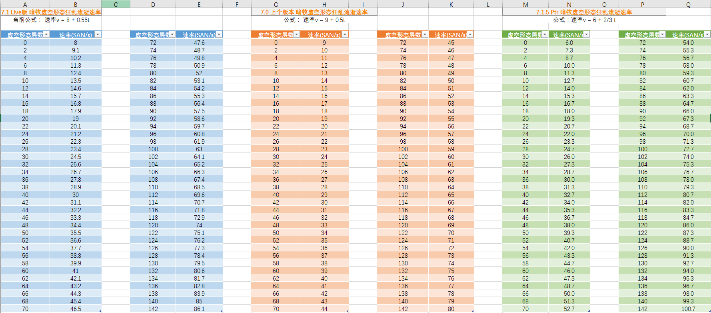Image resolution: width=711 pixels, height=313 pixels.
Task: Select cell with value 120 in column J
Action: pyautogui.click(x=403, y=225)
